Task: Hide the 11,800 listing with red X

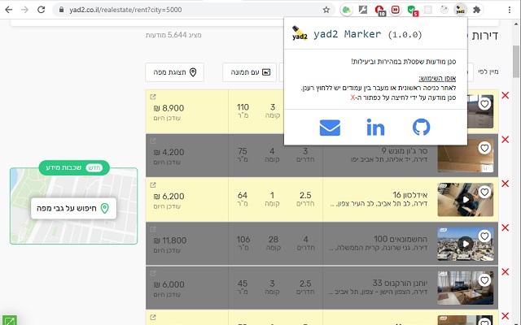Action: point(506,227)
